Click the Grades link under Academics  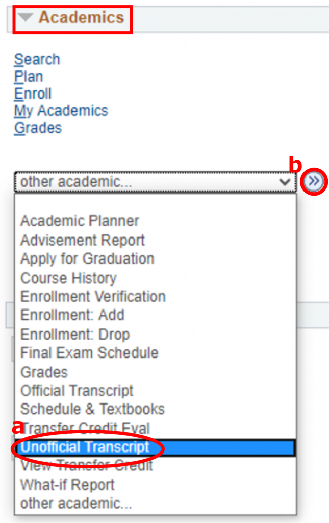click(x=38, y=128)
